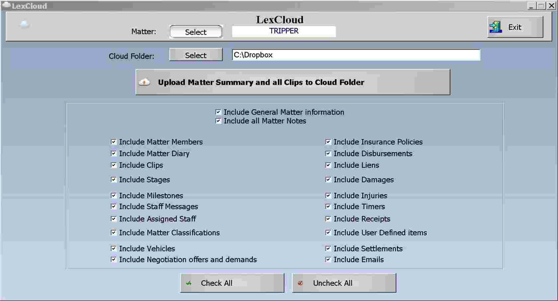Upload Matter Summary and all Clips
The width and height of the screenshot is (558, 301).
pos(293,82)
